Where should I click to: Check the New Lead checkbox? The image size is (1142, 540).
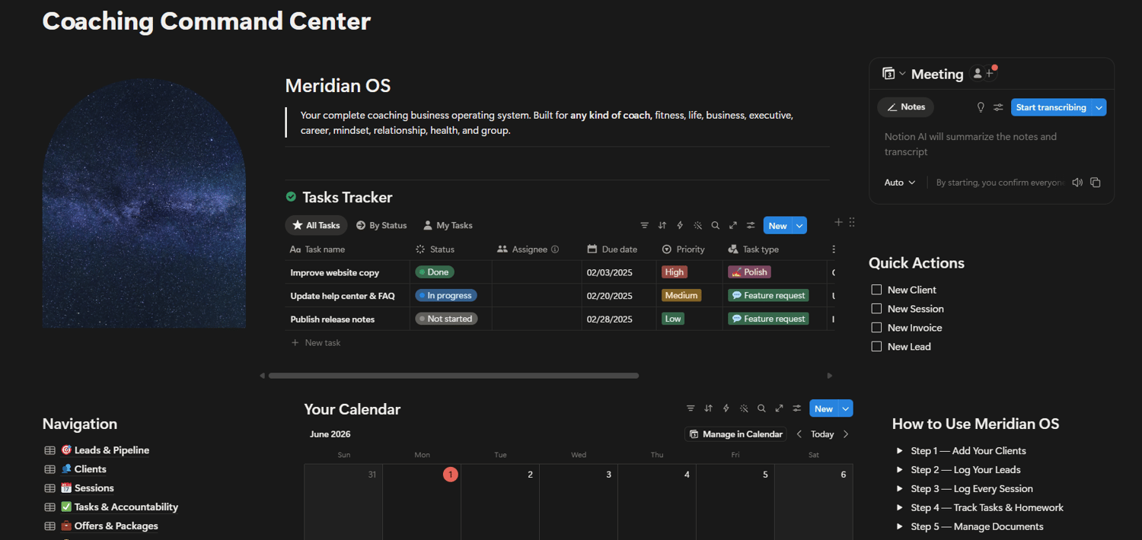click(x=876, y=347)
